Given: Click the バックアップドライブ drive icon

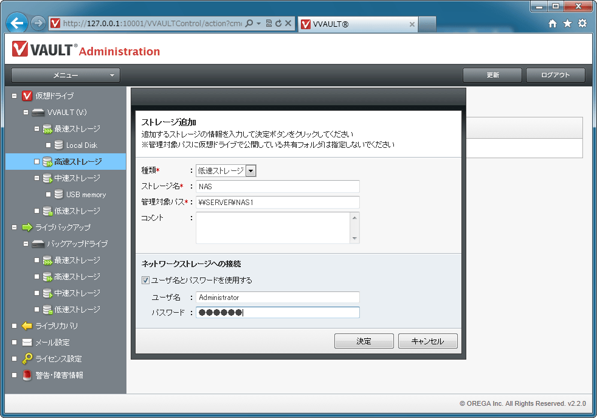Looking at the screenshot, I should pyautogui.click(x=38, y=244).
